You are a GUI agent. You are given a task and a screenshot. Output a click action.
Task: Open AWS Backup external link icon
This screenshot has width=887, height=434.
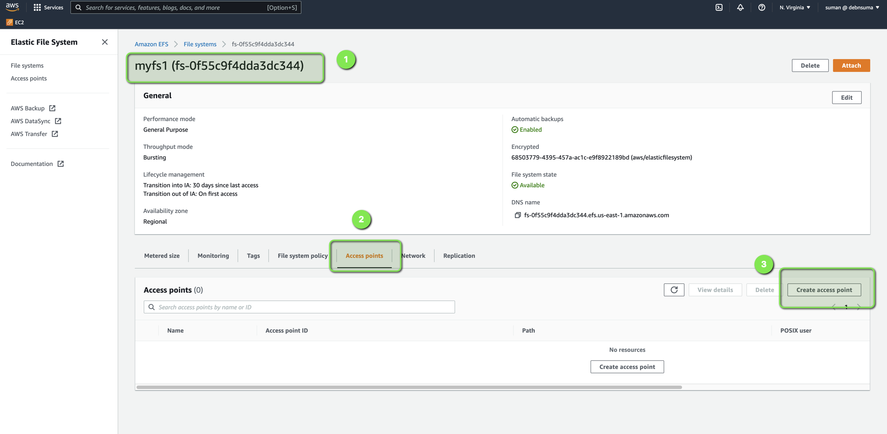52,108
